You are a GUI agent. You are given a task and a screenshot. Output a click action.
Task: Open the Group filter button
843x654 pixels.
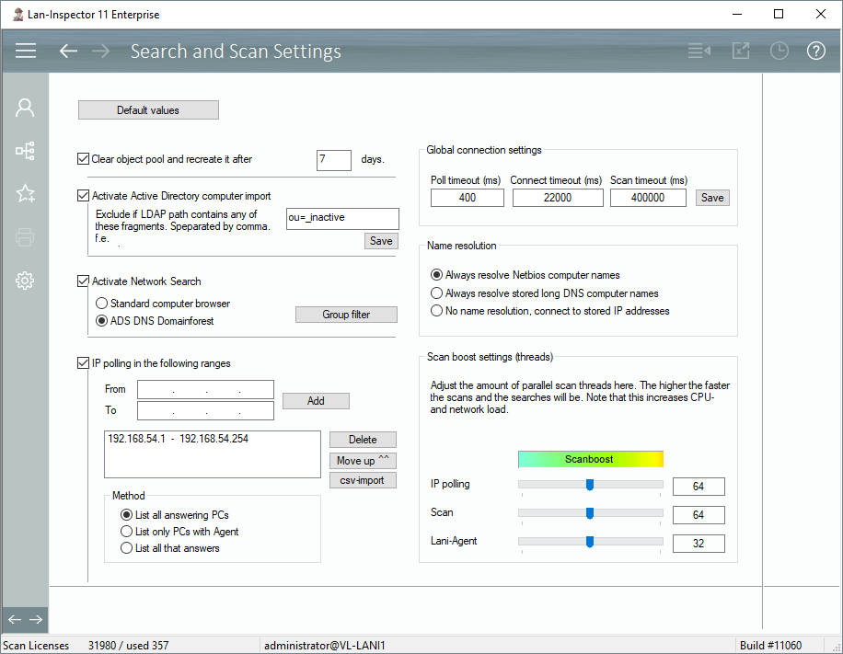346,315
